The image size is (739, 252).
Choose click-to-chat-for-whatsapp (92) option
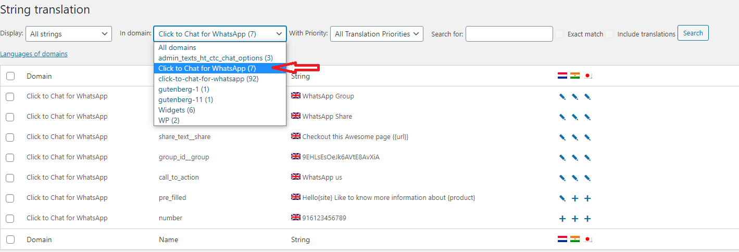(220, 79)
